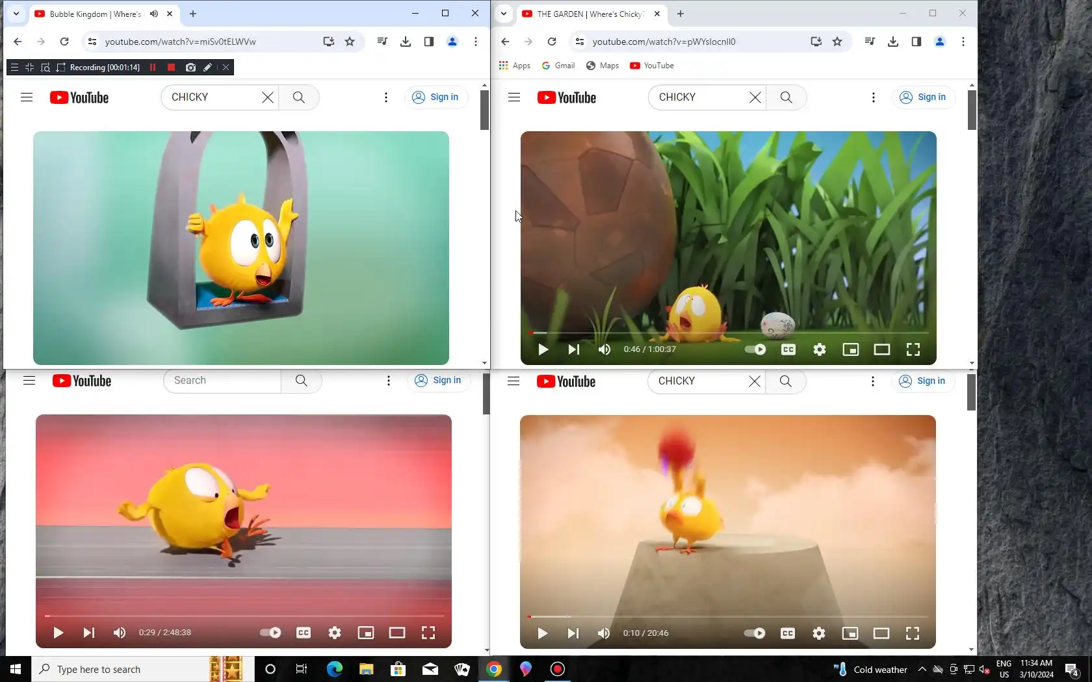Toggle autoplay in the 2:48:38 player
1092x682 pixels.
[270, 633]
